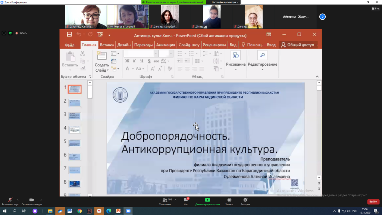
Task: Switch to the Вставка ribbon tab
Action: click(107, 45)
